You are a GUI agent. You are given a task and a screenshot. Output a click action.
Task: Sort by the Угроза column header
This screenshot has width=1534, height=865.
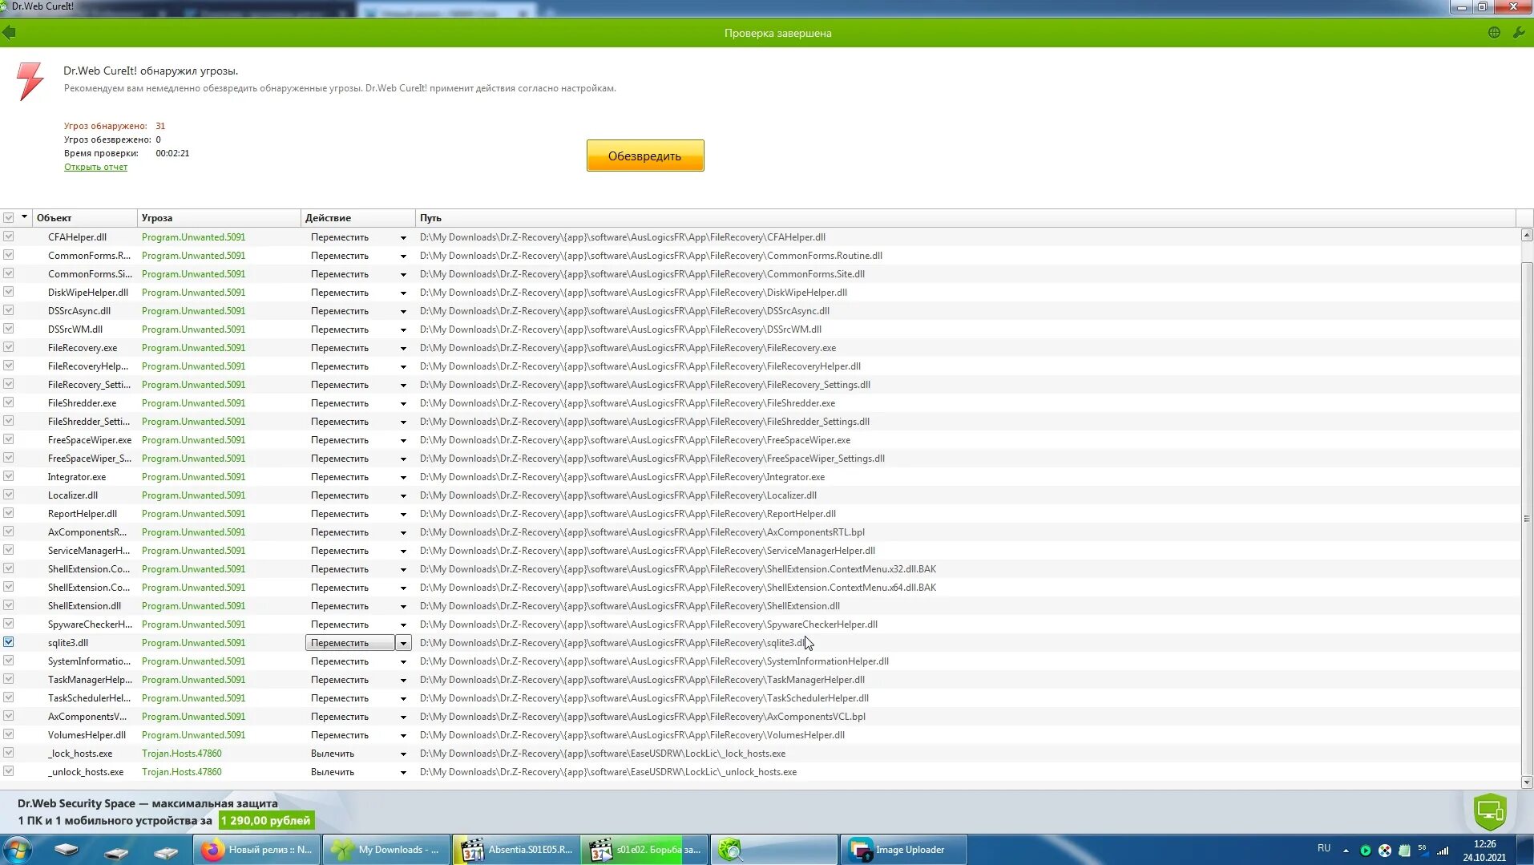tap(219, 218)
